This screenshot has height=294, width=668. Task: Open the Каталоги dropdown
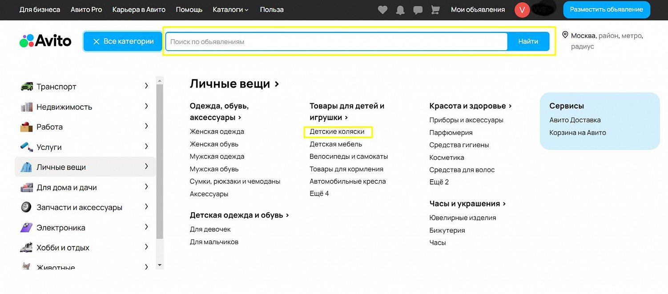point(231,9)
